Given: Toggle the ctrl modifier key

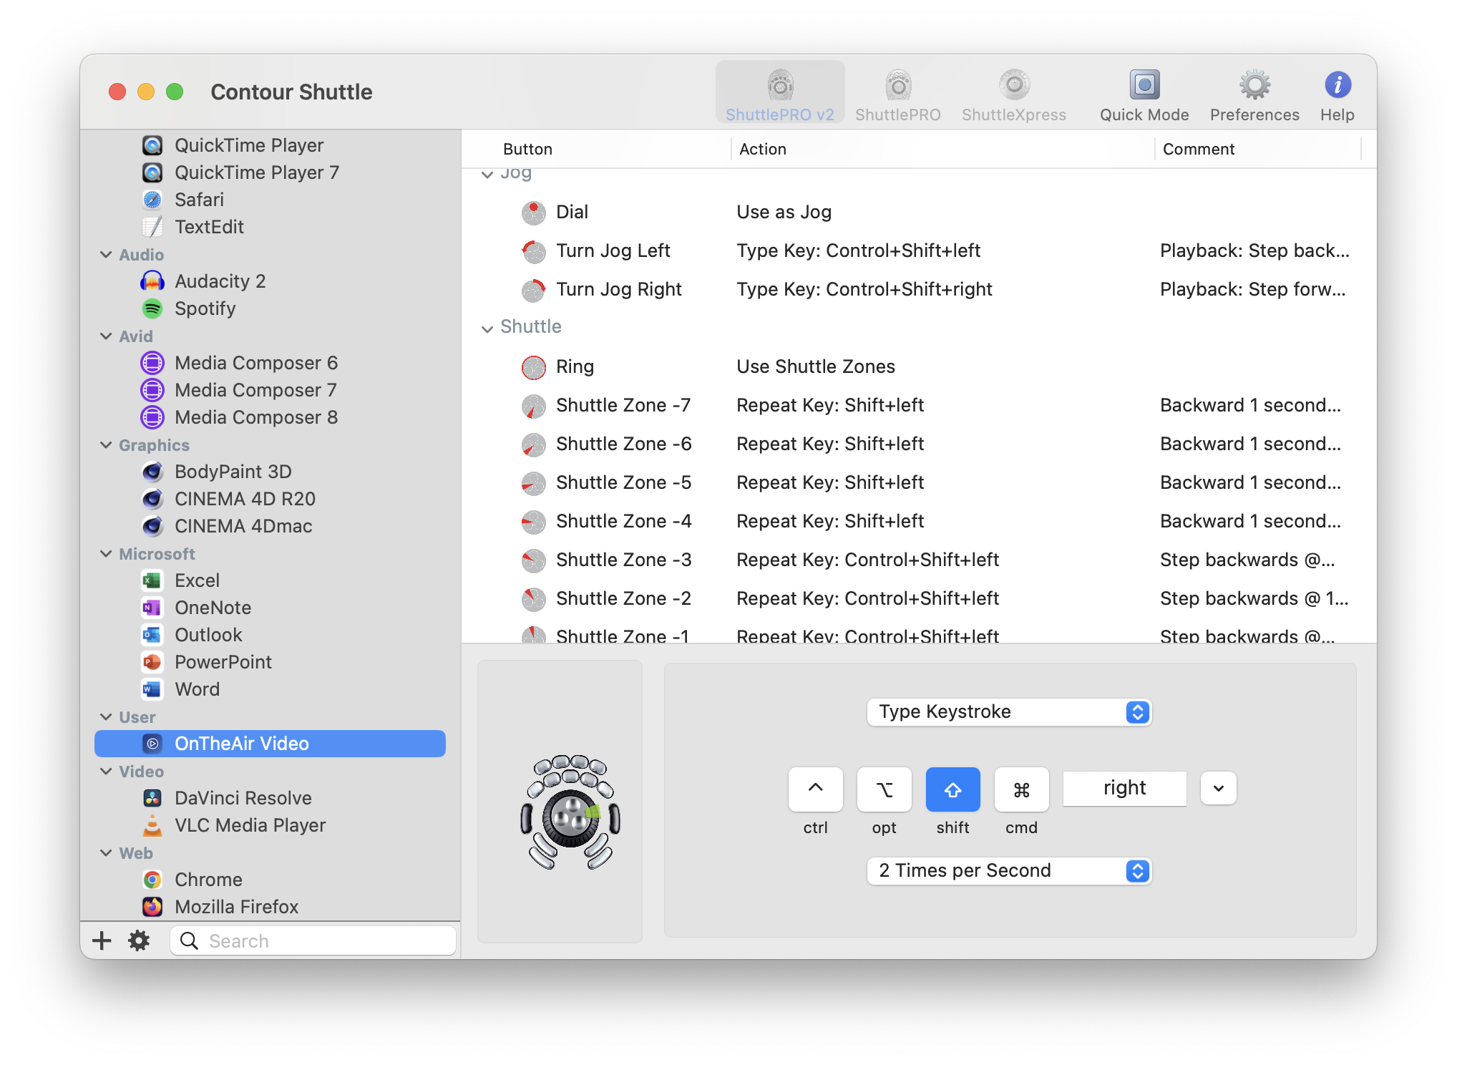Looking at the screenshot, I should 815,789.
